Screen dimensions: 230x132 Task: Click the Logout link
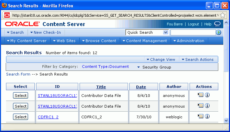(193, 24)
